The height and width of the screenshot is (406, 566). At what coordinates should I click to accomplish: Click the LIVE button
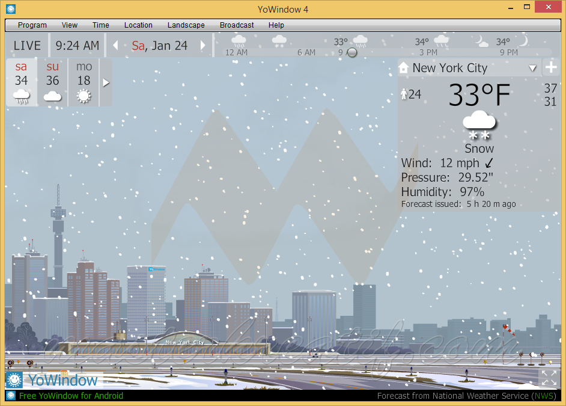click(x=27, y=46)
